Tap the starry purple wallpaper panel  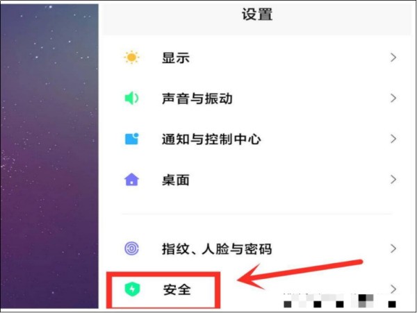[x=49, y=156]
